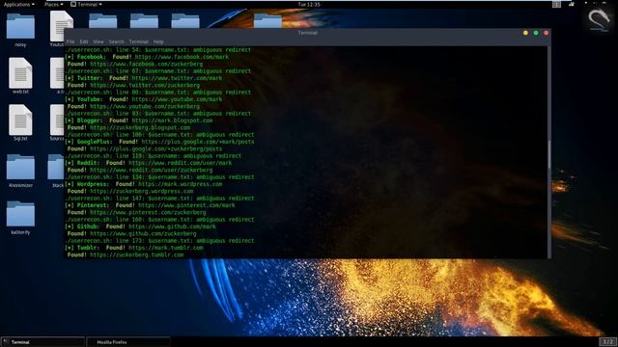Click the https://www.youtube.com/mark link

[177, 99]
